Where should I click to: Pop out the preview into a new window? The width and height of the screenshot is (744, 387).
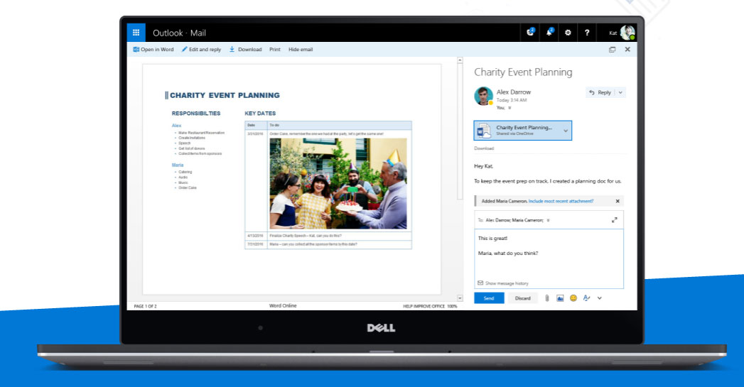(x=612, y=49)
